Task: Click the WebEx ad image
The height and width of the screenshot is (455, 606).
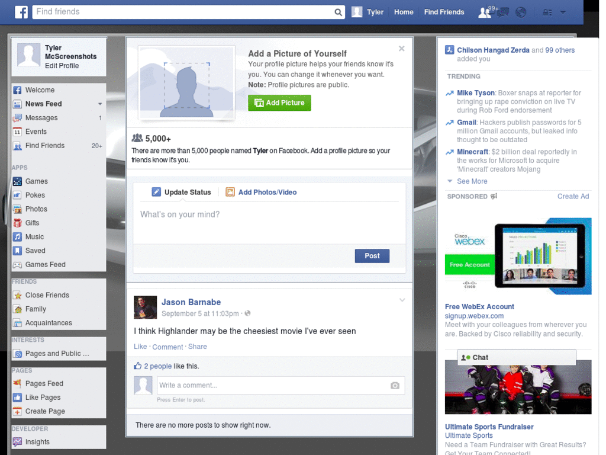Action: click(518, 256)
